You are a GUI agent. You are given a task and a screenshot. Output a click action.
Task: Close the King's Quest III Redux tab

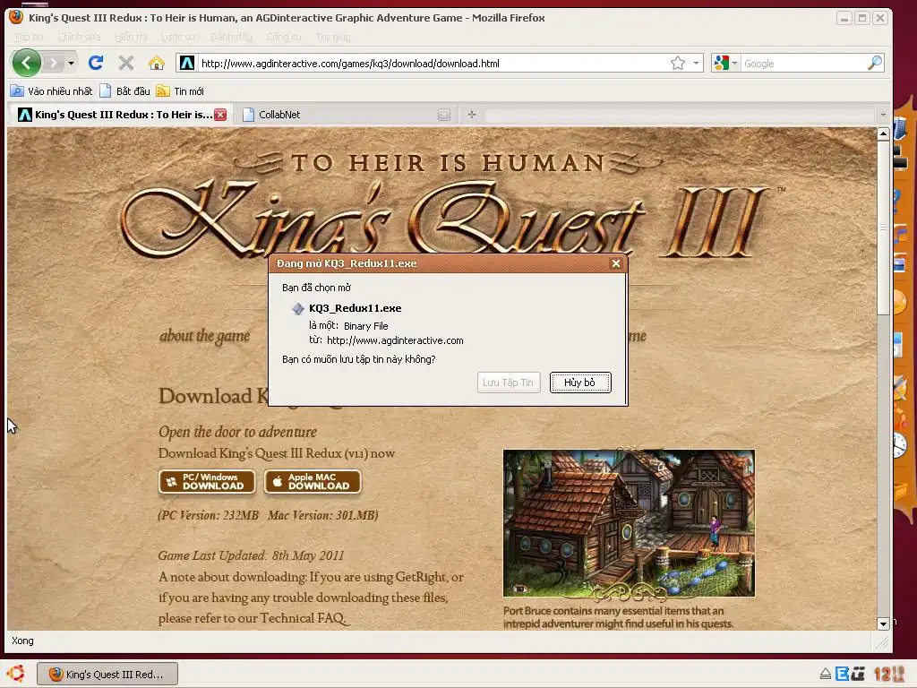pos(220,115)
